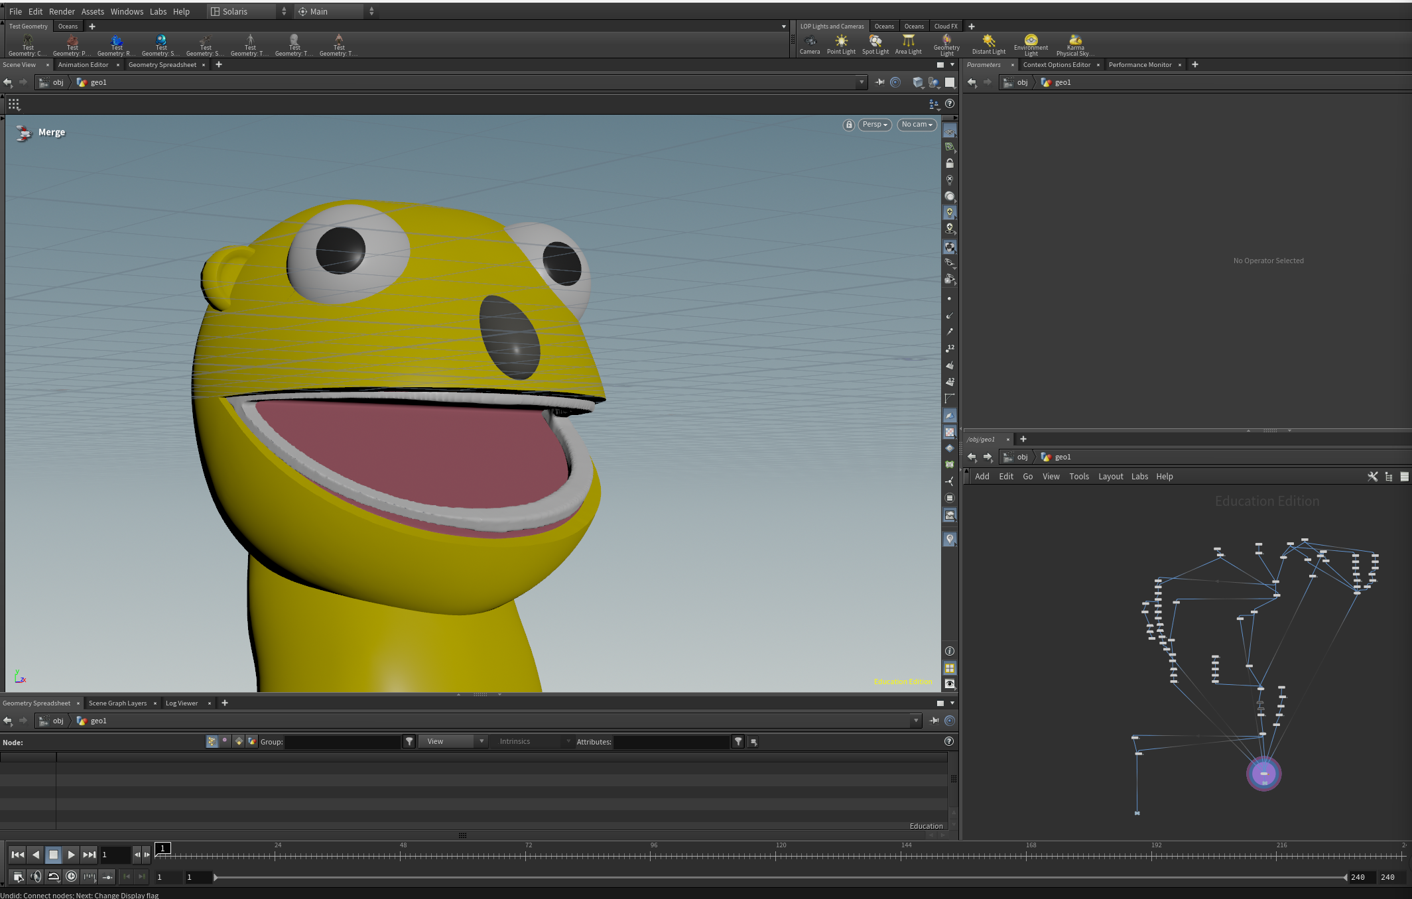Open the File menu
The image size is (1412, 899).
tap(15, 11)
